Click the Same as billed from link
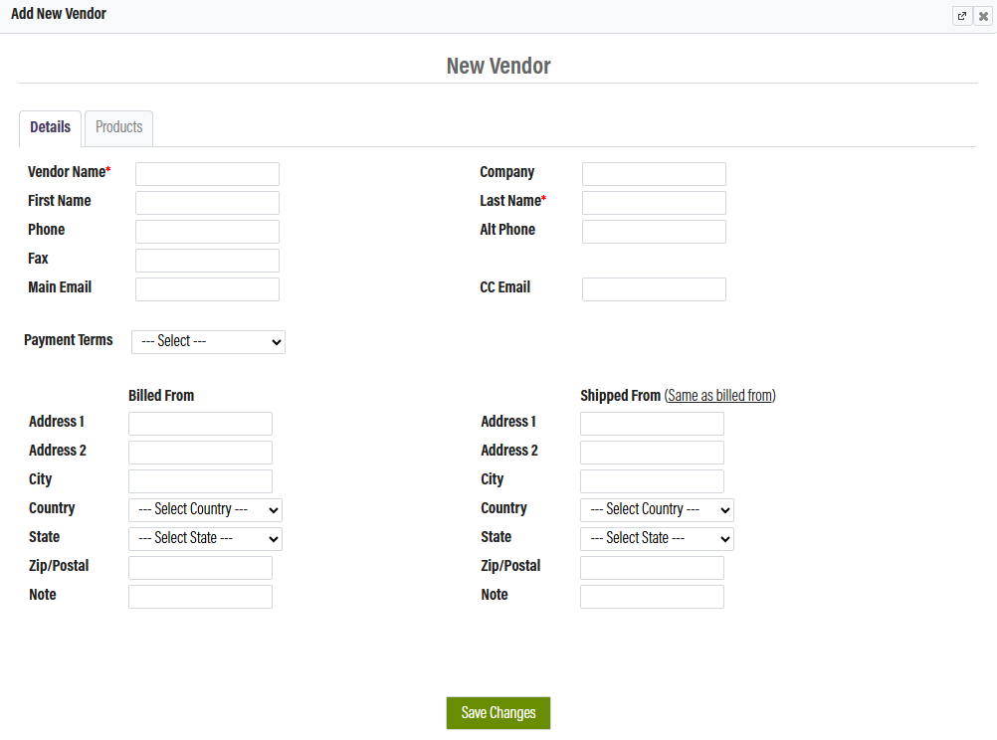The width and height of the screenshot is (997, 740). tap(719, 396)
